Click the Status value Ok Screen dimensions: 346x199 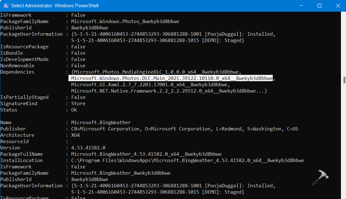[x=74, y=110]
